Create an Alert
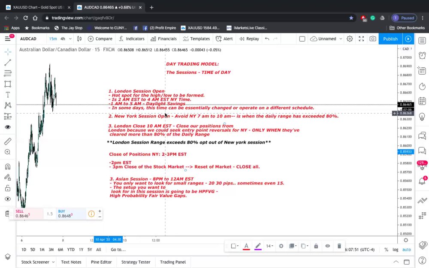 (224, 39)
